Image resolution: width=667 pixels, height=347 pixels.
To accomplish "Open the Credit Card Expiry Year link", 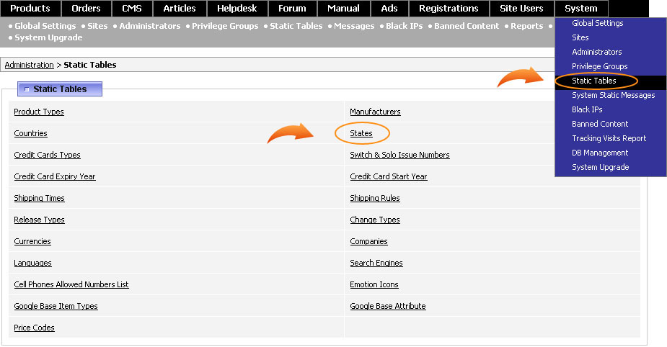I will (55, 176).
